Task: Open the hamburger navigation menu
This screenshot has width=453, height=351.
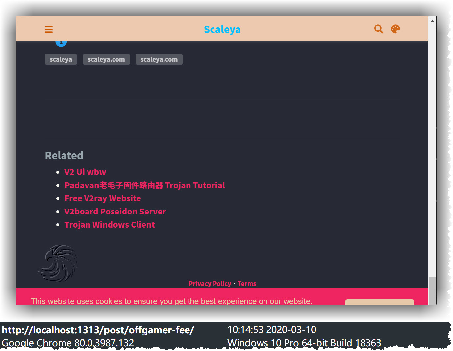Action: (x=49, y=29)
